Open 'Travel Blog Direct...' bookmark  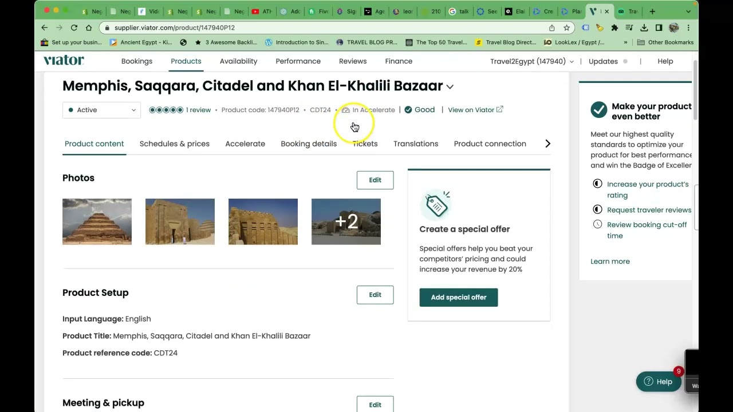506,42
